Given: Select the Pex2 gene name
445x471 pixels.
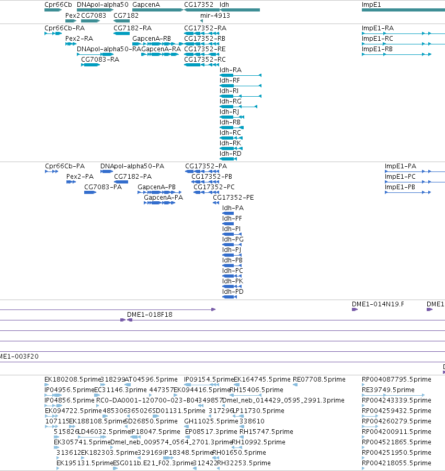Looking at the screenshot, I should pyautogui.click(x=72, y=16).
